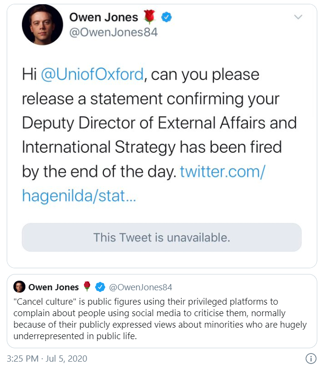Click the @OwenJones84 handle under header name
Viewport: 324px width, 365px height.
click(x=114, y=33)
